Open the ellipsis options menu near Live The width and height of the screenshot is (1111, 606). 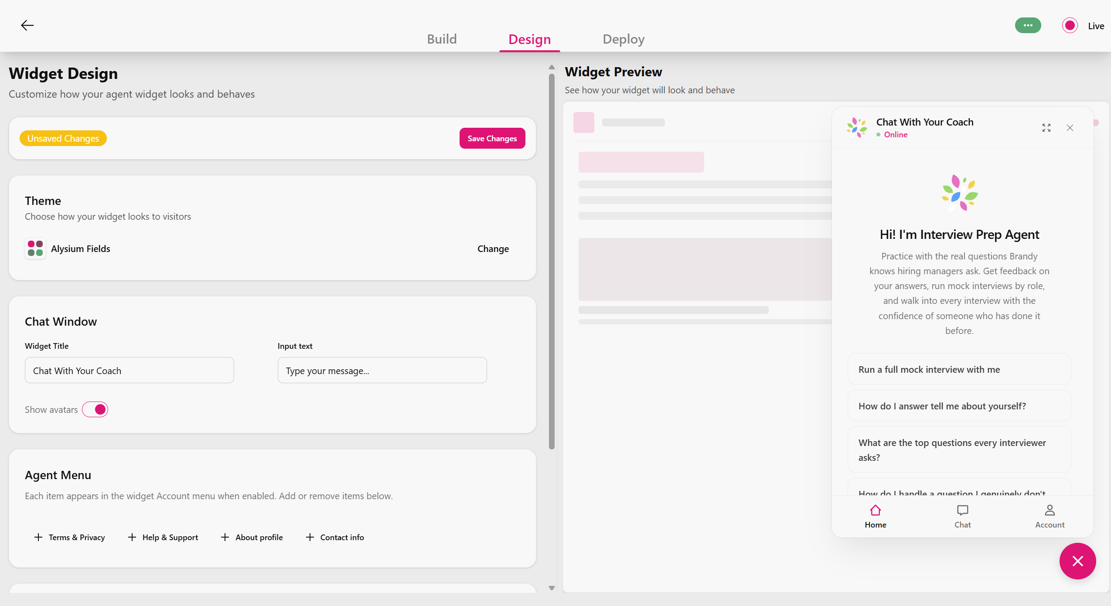coord(1028,25)
